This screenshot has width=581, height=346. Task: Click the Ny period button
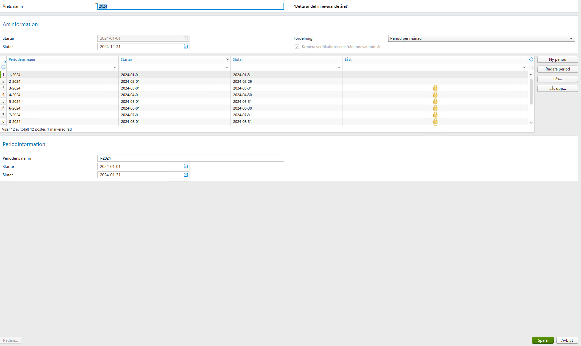557,59
